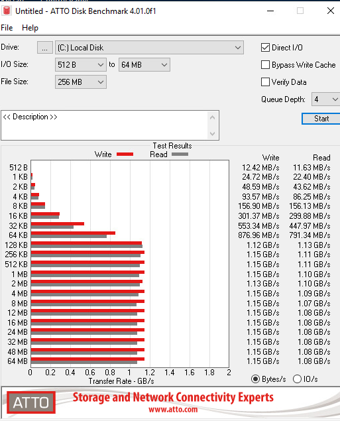Open the www.atto.com link
This screenshot has width=340, height=421.
pyautogui.click(x=173, y=410)
